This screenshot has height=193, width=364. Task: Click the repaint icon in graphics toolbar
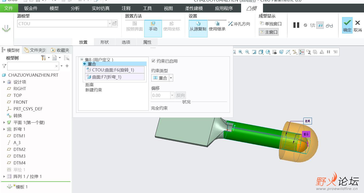pos(254,52)
